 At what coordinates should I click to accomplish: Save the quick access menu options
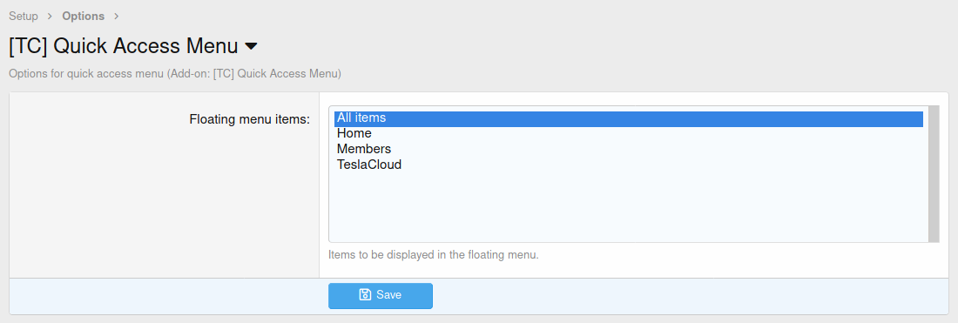pyautogui.click(x=380, y=295)
